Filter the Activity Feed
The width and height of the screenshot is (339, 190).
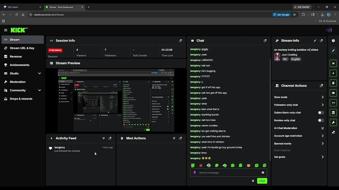click(104, 138)
